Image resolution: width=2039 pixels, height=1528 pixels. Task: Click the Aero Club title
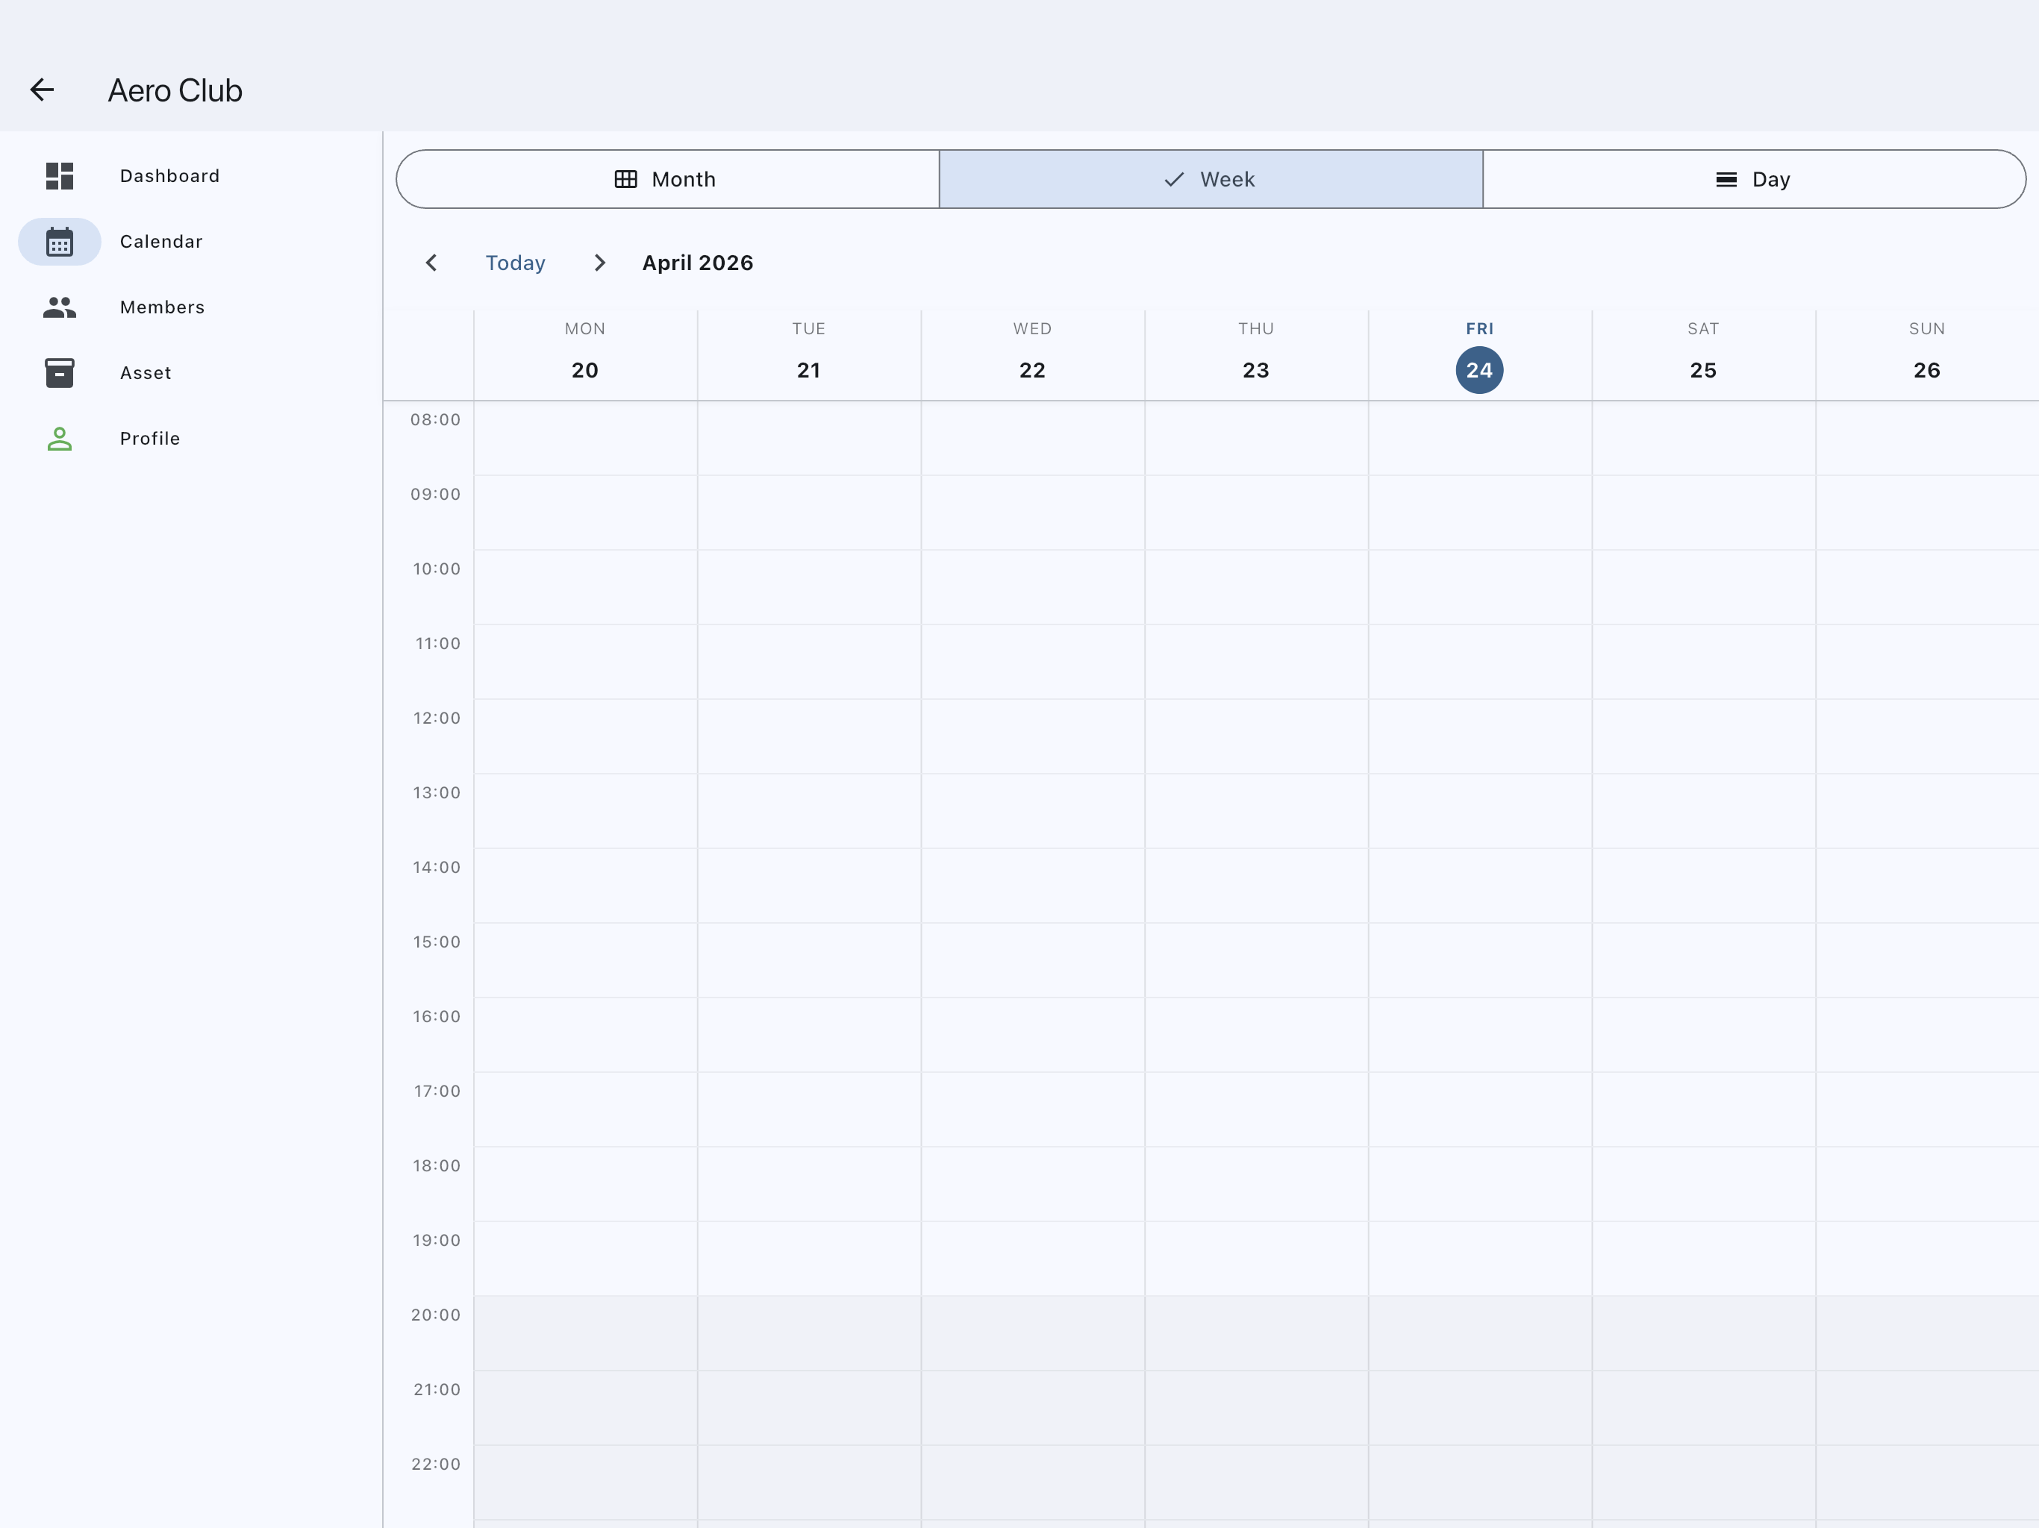(x=175, y=90)
